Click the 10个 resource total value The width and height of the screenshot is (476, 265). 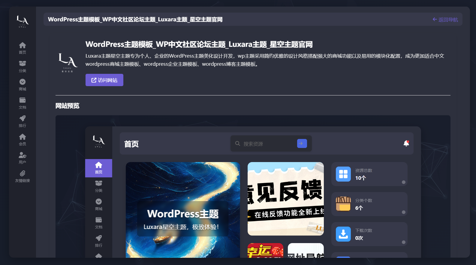[360, 178]
